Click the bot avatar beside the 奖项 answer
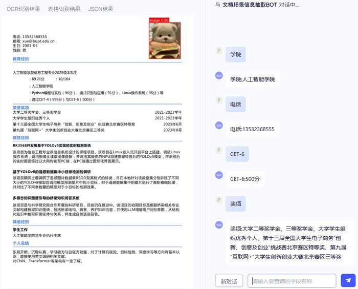Viewport: 358px width, 289px height. [x=219, y=225]
